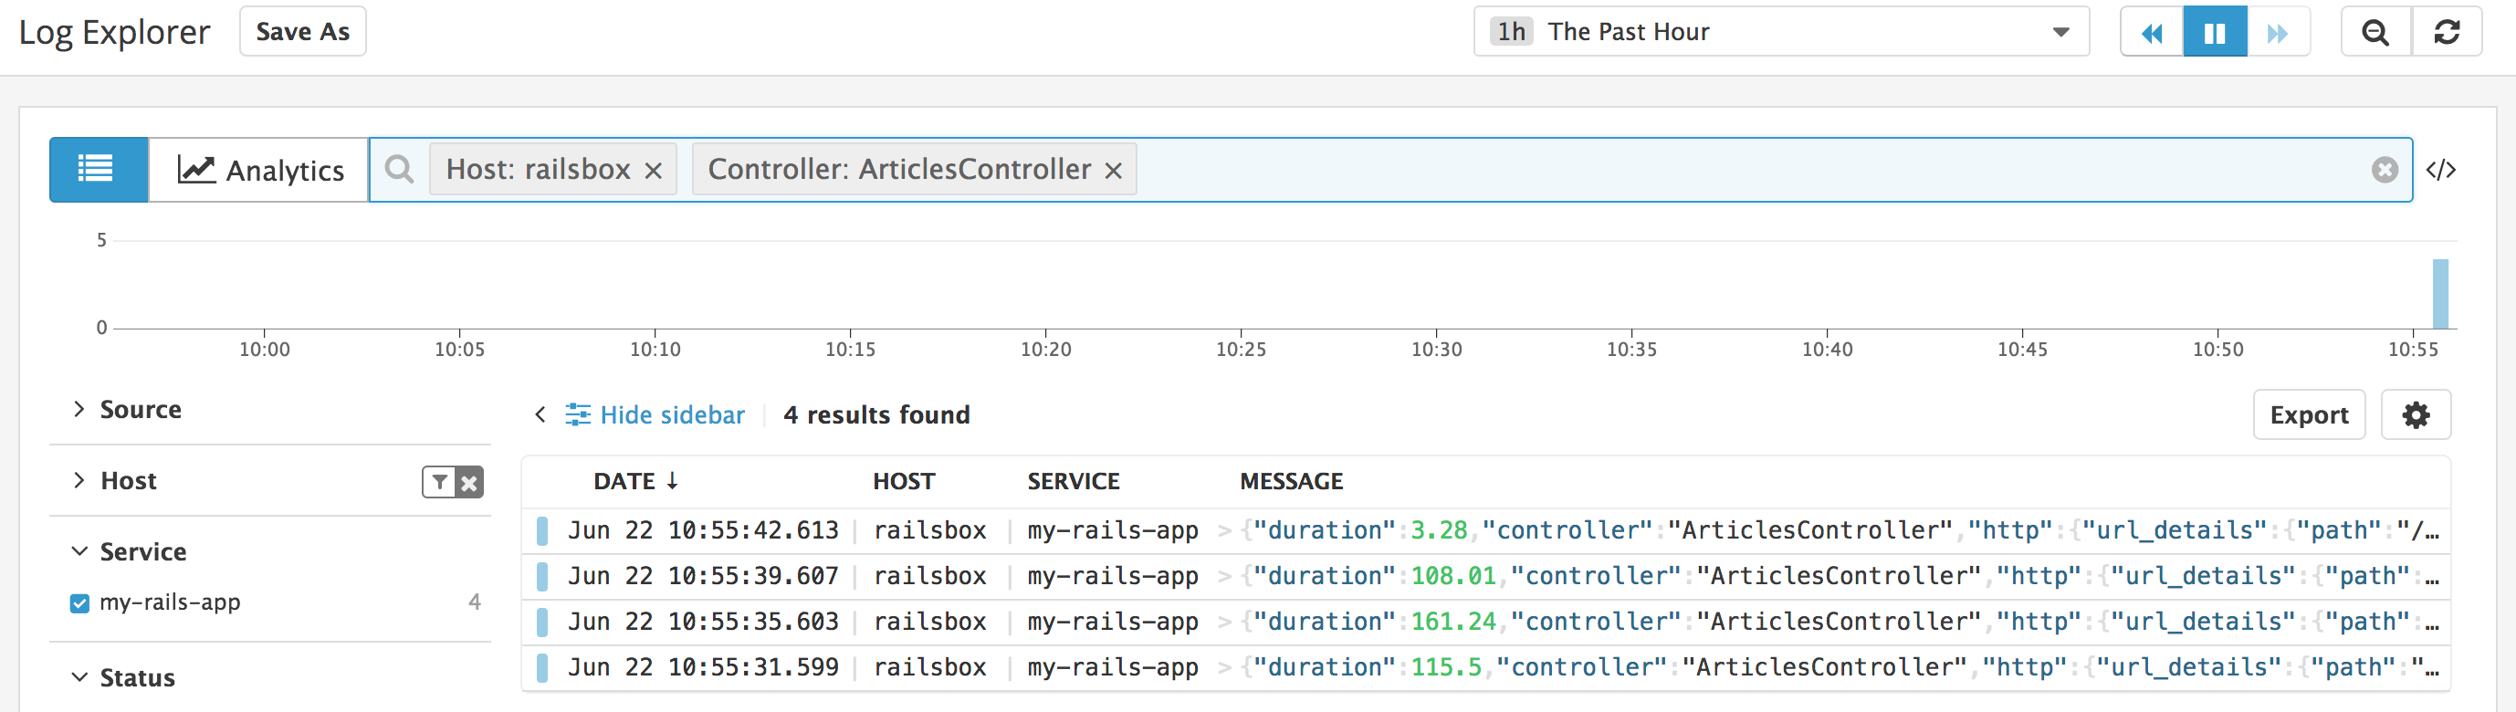
Task: Click the zoom search icon button
Action: 2375,32
